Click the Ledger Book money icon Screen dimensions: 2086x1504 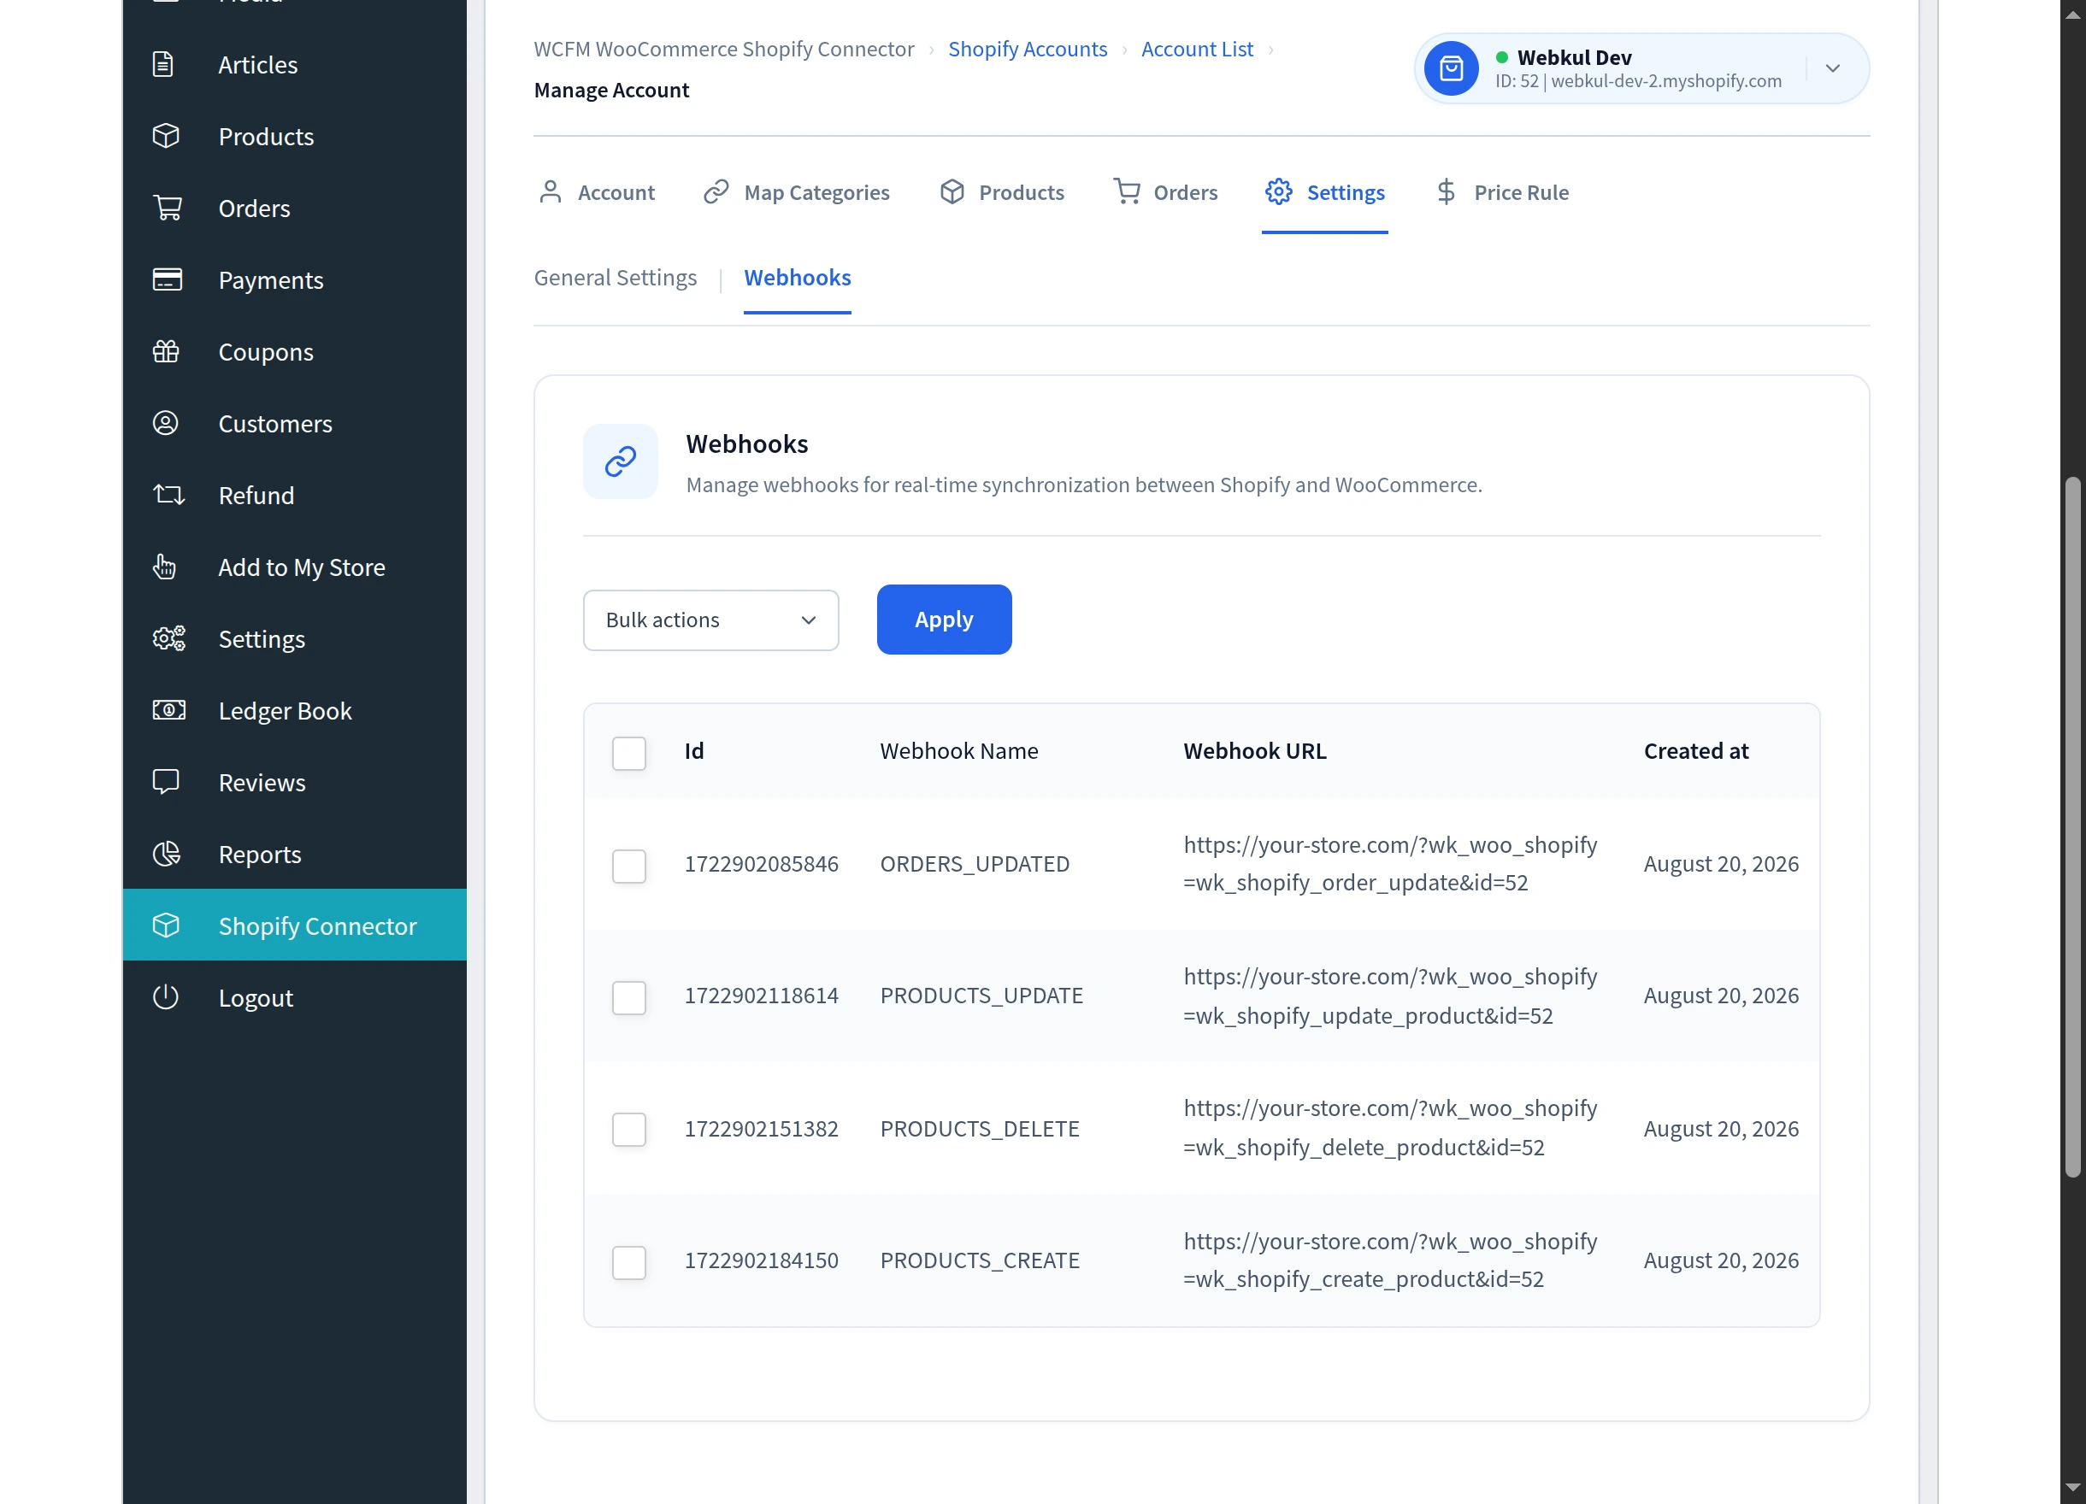(x=169, y=710)
